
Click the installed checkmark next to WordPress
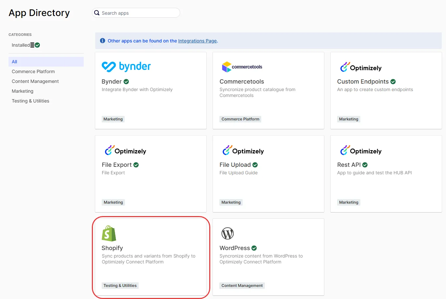point(254,248)
